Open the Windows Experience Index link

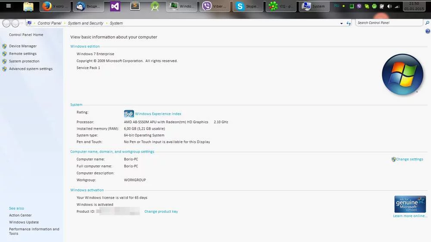pyautogui.click(x=158, y=114)
